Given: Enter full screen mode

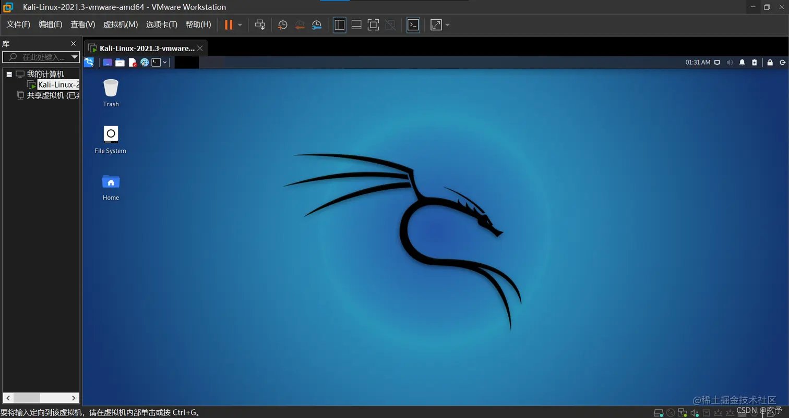Looking at the screenshot, I should (373, 24).
